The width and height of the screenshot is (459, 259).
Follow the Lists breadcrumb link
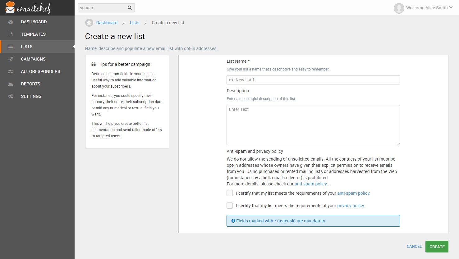pos(135,23)
